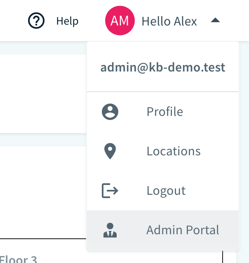Open the Help link text
Viewport: 249px width, 263px height.
point(67,21)
